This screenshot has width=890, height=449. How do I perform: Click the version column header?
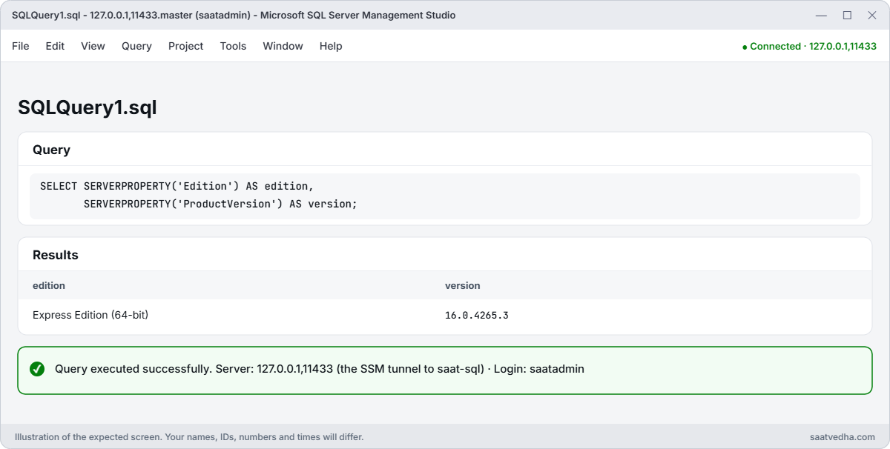[x=462, y=285]
